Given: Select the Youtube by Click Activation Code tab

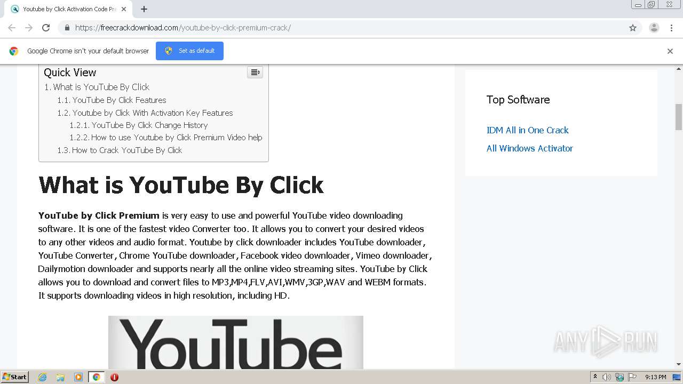Looking at the screenshot, I should point(68,9).
